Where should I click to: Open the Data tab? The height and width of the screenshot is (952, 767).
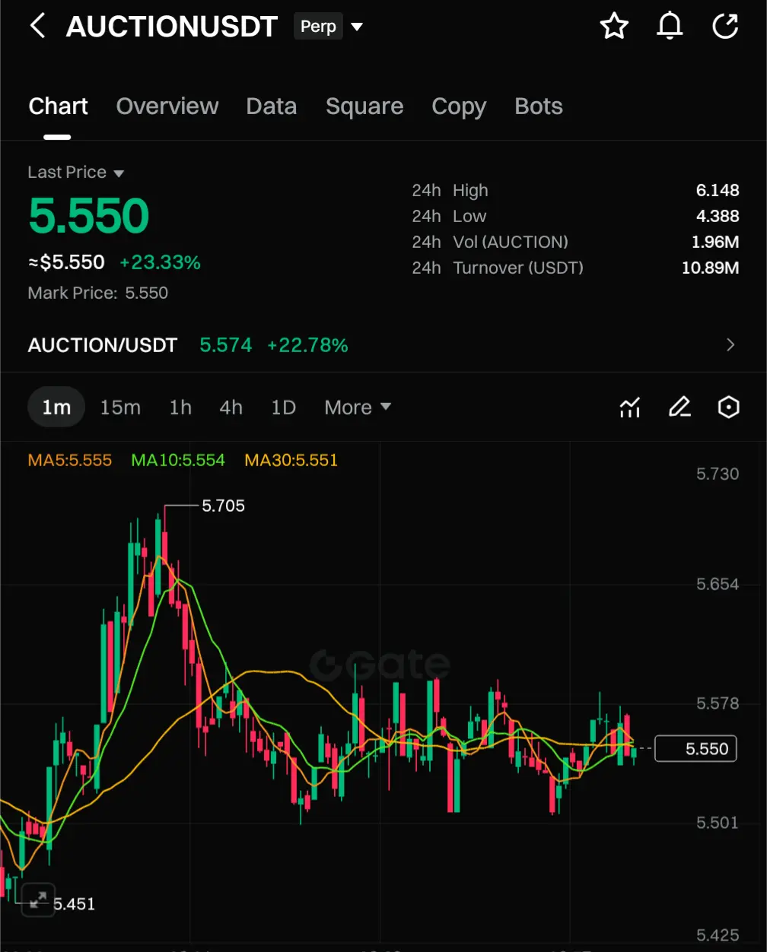pos(272,106)
